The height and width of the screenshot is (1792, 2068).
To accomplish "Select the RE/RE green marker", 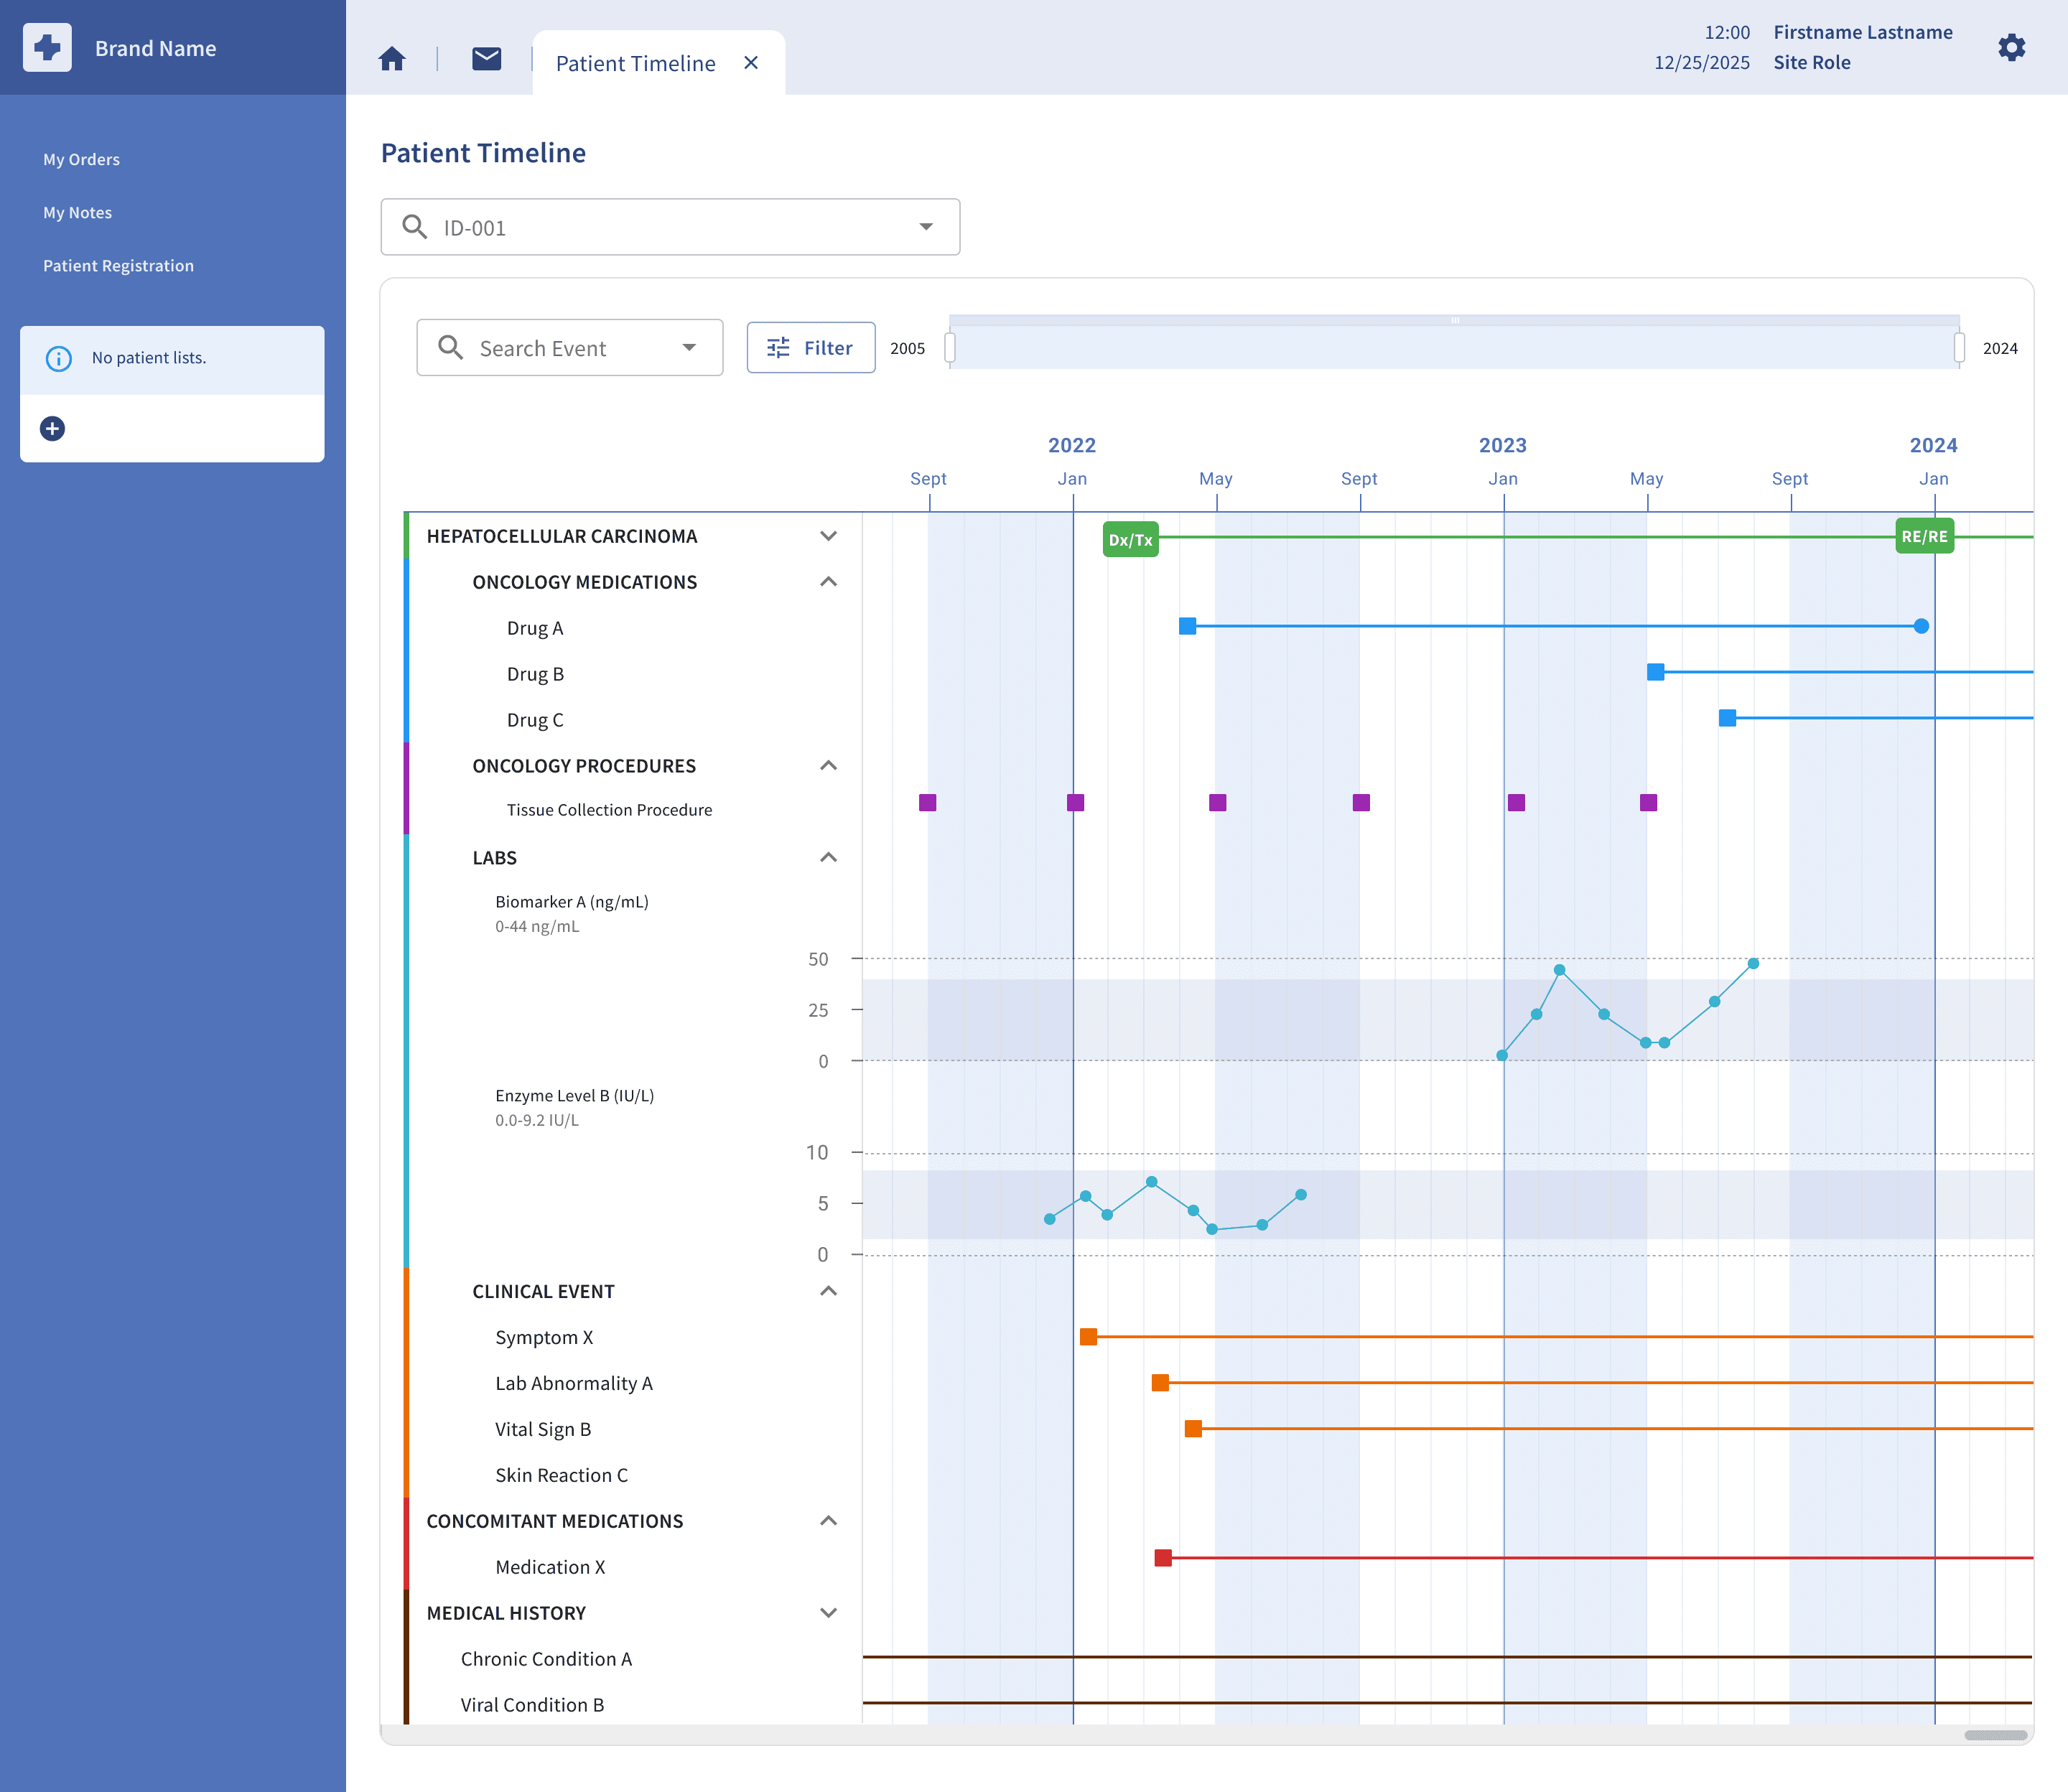I will (1924, 536).
